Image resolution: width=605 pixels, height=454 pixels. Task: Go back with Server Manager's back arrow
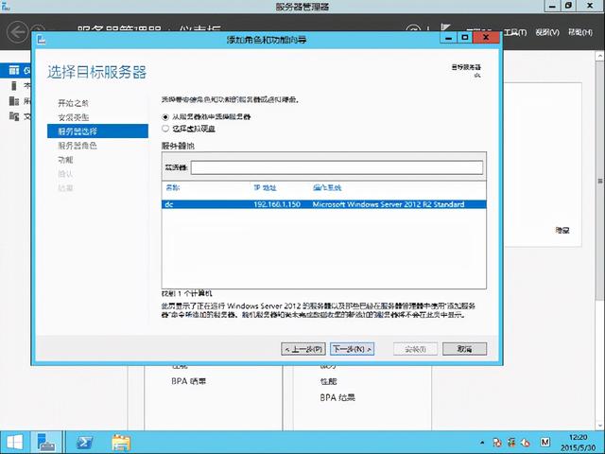click(18, 31)
